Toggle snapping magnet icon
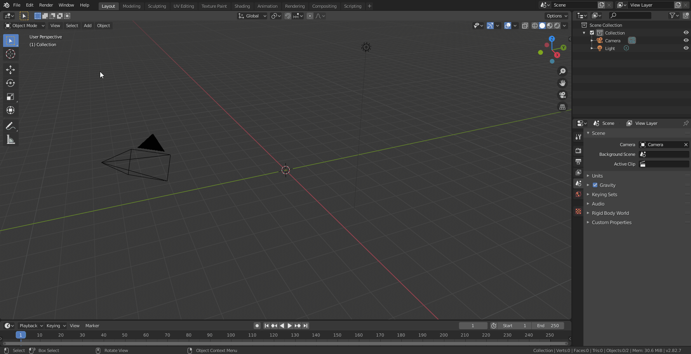 pyautogui.click(x=288, y=16)
